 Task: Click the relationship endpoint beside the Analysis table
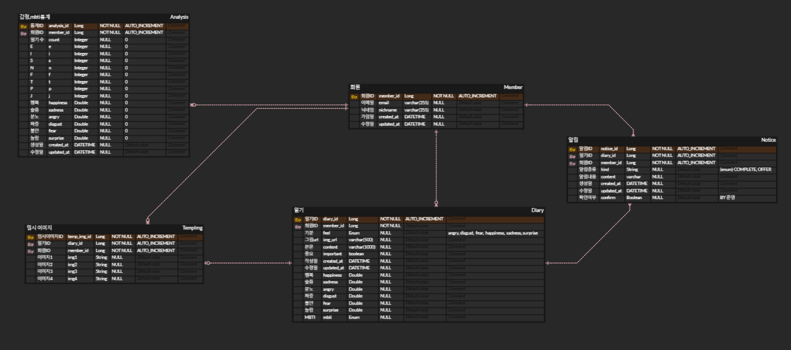[x=193, y=105]
